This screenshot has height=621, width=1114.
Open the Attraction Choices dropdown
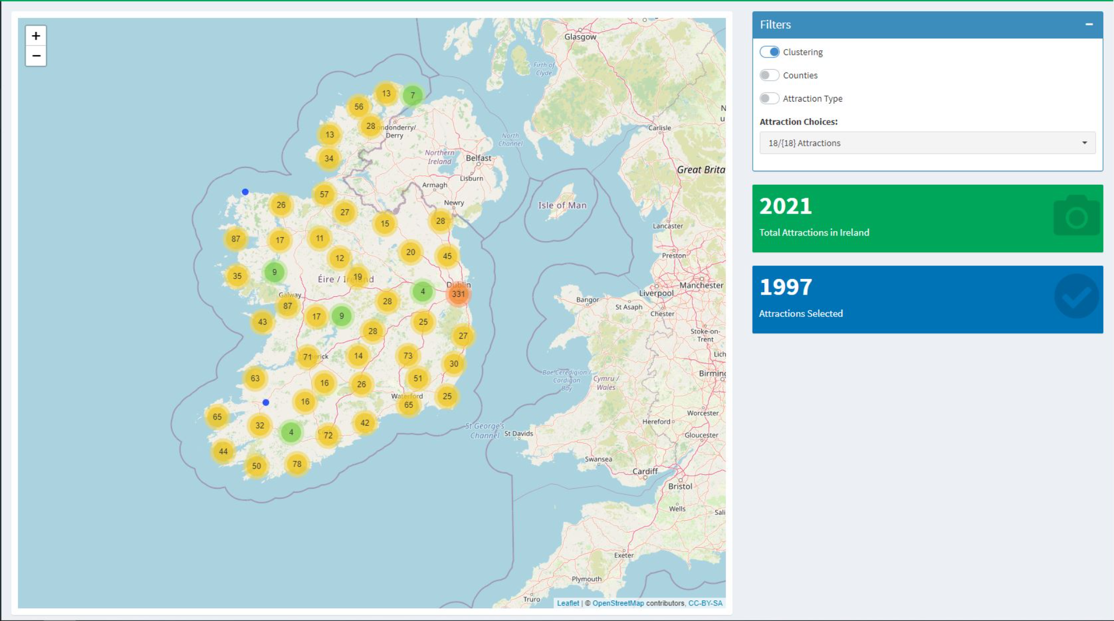(x=926, y=143)
